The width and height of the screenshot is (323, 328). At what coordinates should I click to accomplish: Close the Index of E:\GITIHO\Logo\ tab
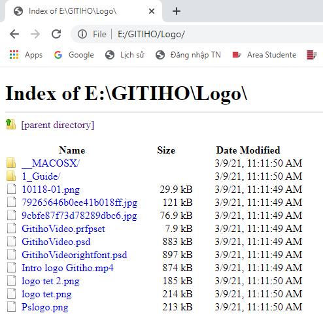152,11
